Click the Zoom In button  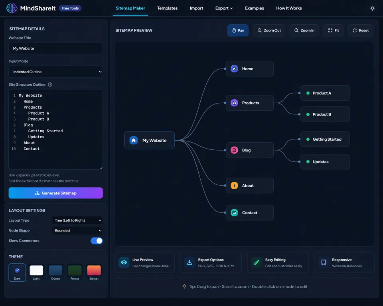pos(304,31)
